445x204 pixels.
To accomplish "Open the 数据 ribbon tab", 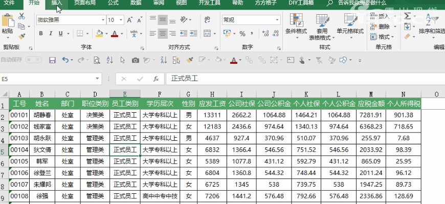I will tap(136, 3).
